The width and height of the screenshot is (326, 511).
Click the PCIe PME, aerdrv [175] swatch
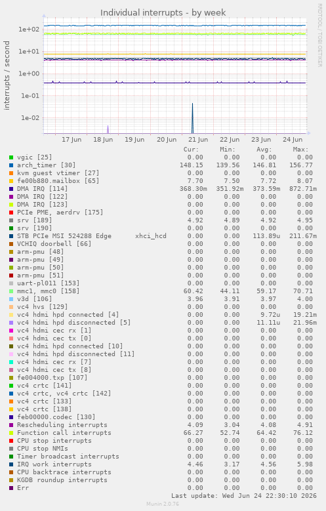click(x=11, y=213)
